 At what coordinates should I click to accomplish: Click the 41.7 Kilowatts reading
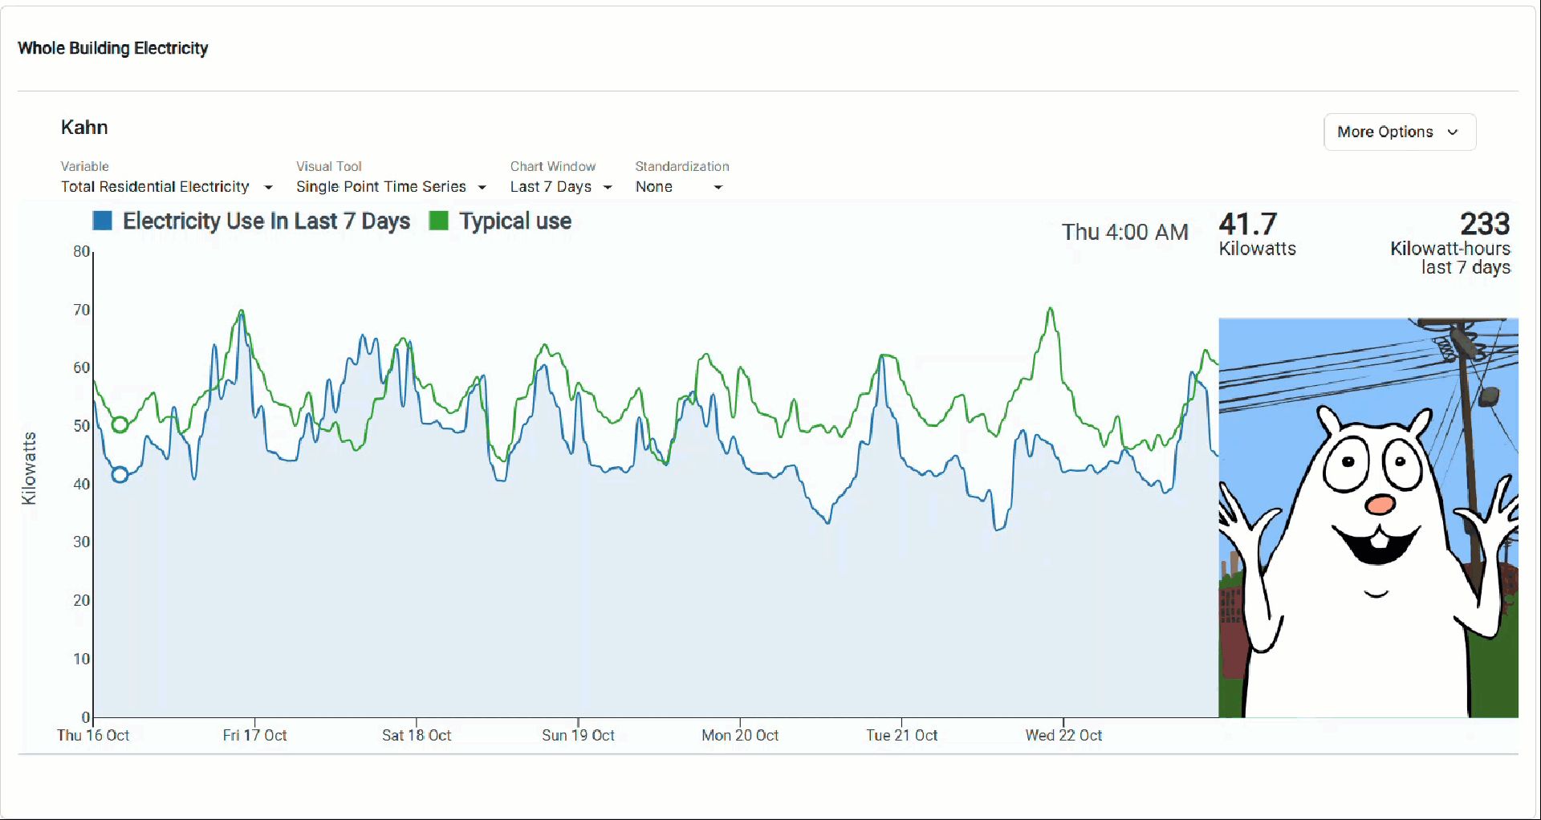tap(1258, 233)
